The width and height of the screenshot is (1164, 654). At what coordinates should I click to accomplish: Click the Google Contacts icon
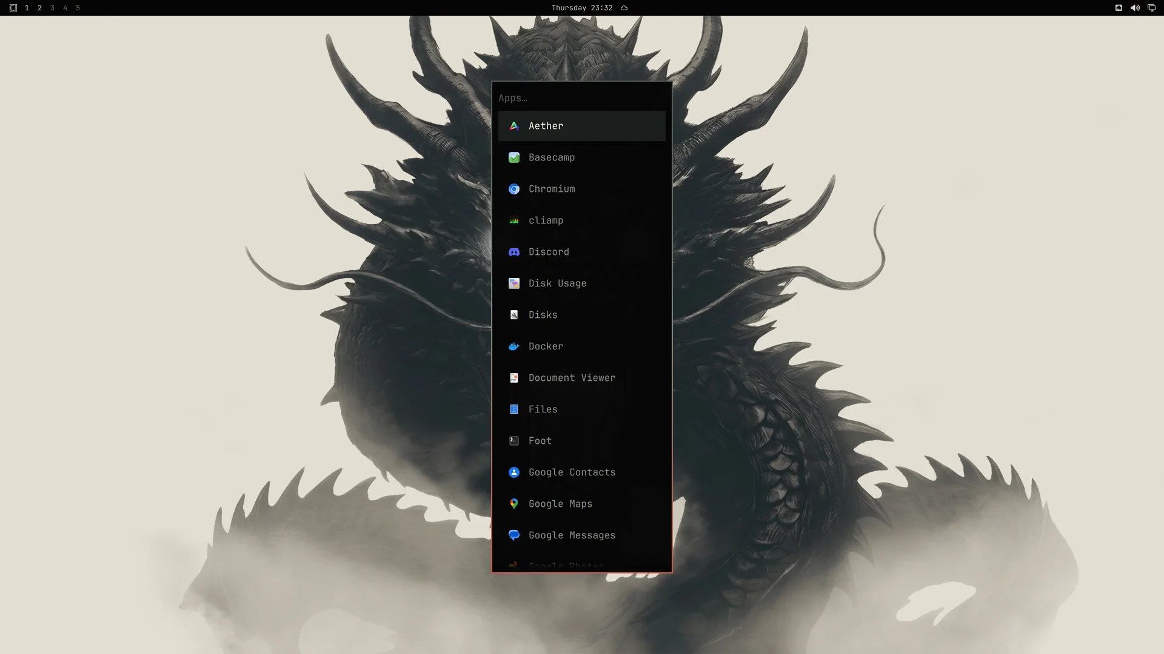click(514, 472)
